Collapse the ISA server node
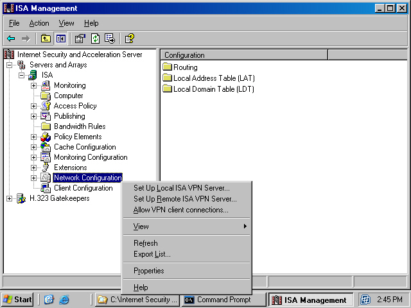Screen dimensions: 411x308 tap(21, 76)
